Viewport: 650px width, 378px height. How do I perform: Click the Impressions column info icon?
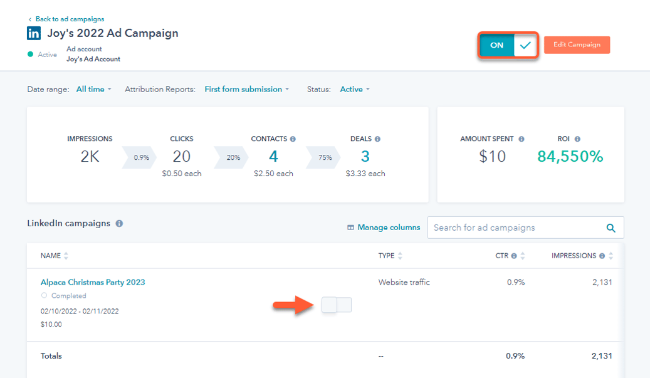pyautogui.click(x=602, y=256)
